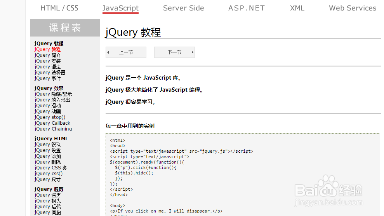Screen dimensions: 384x216
Task: Open the HTML / CSS tab
Action: (59, 8)
